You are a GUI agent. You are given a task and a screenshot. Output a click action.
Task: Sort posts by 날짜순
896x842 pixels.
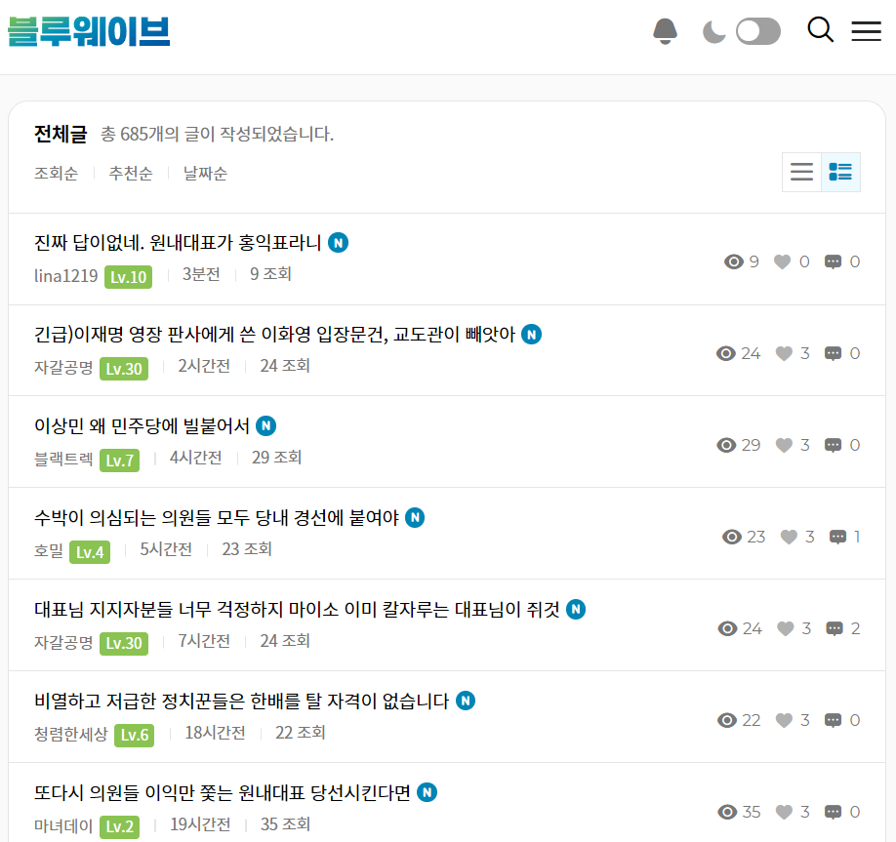[x=205, y=173]
